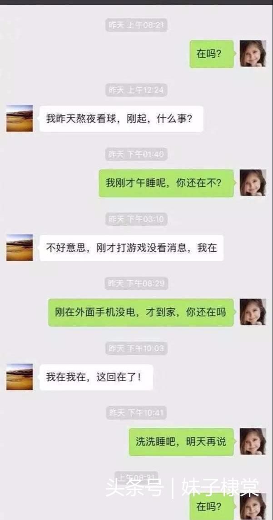Open the girl avatar next to 我刚才午睡呢 message

point(253,183)
